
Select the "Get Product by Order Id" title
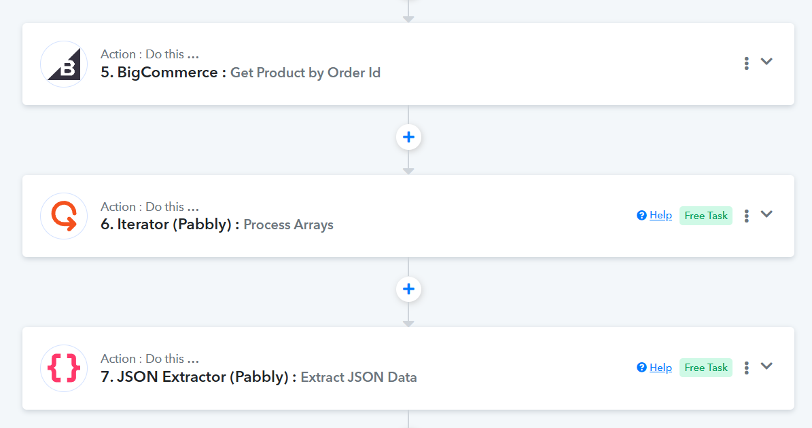tap(305, 73)
